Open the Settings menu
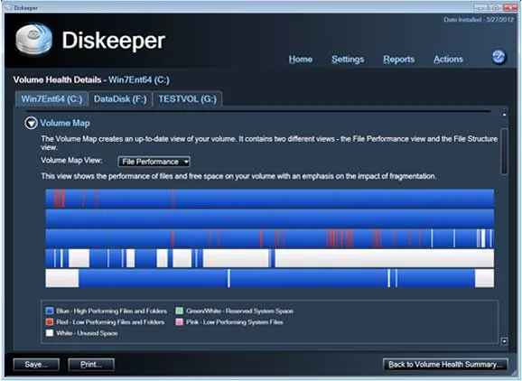The image size is (522, 381). (348, 60)
